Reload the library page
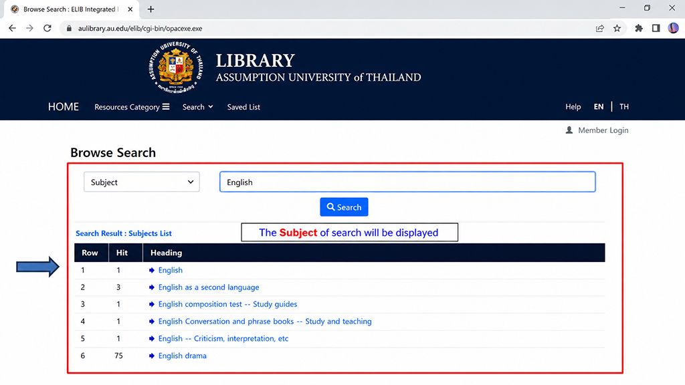Viewport: 685px width, 385px height. (47, 28)
